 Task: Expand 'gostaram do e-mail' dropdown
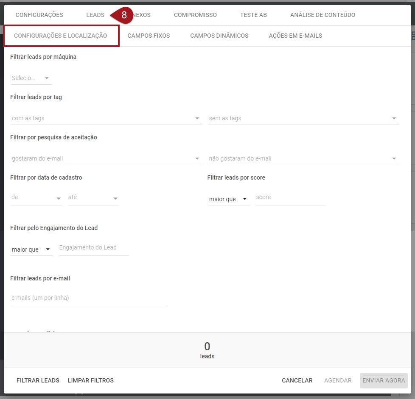click(x=106, y=158)
